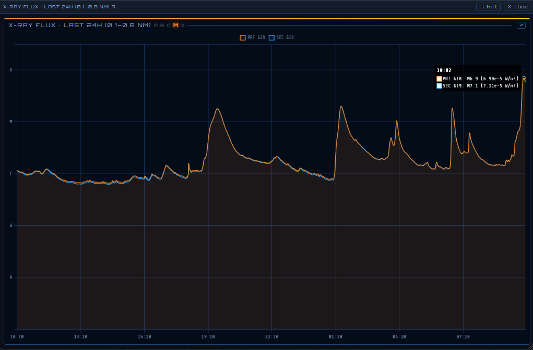This screenshot has width=533, height=350.
Task: Close the X-ray flux panel
Action: click(x=517, y=6)
